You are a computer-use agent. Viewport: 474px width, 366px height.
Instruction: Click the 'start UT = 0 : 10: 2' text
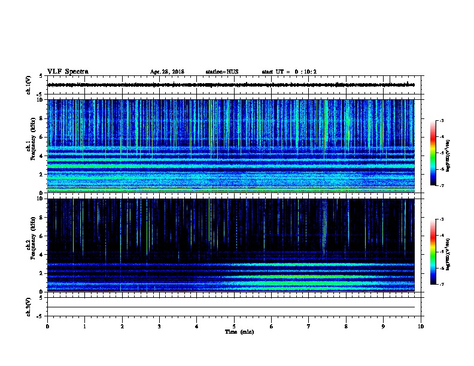coord(289,72)
